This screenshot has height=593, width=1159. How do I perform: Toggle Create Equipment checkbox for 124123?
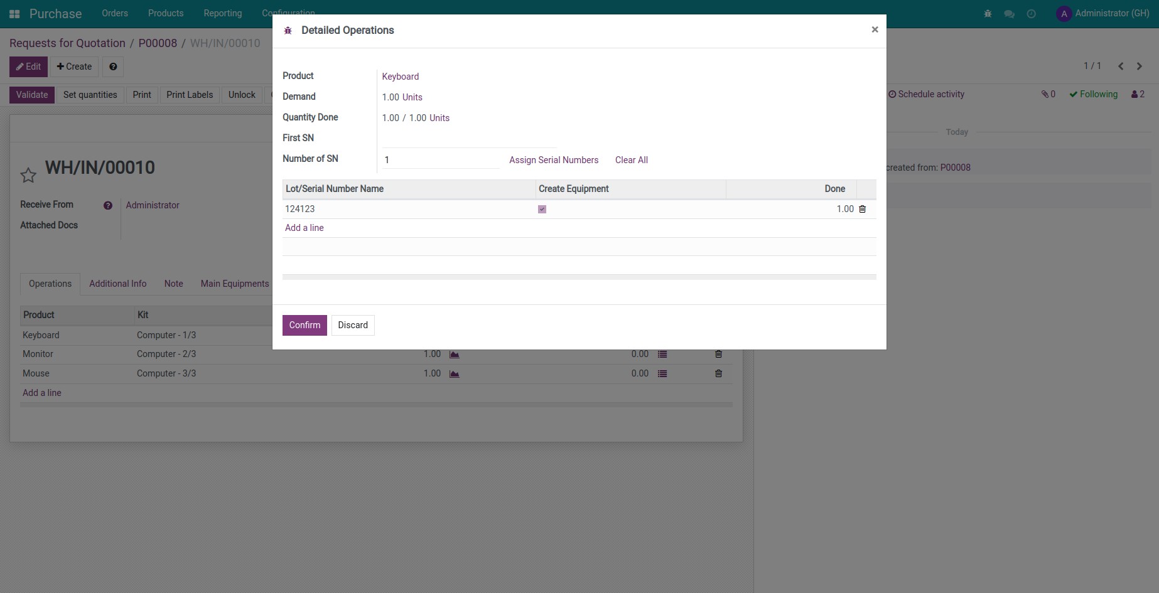click(x=542, y=210)
